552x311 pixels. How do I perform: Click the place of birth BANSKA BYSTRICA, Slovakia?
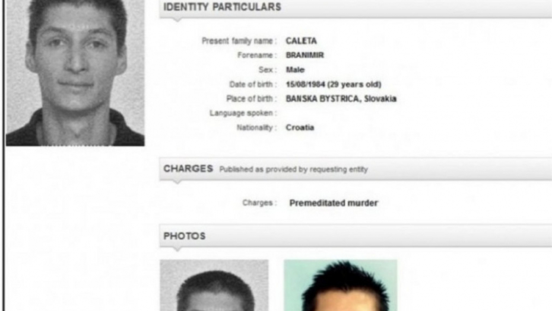point(341,99)
